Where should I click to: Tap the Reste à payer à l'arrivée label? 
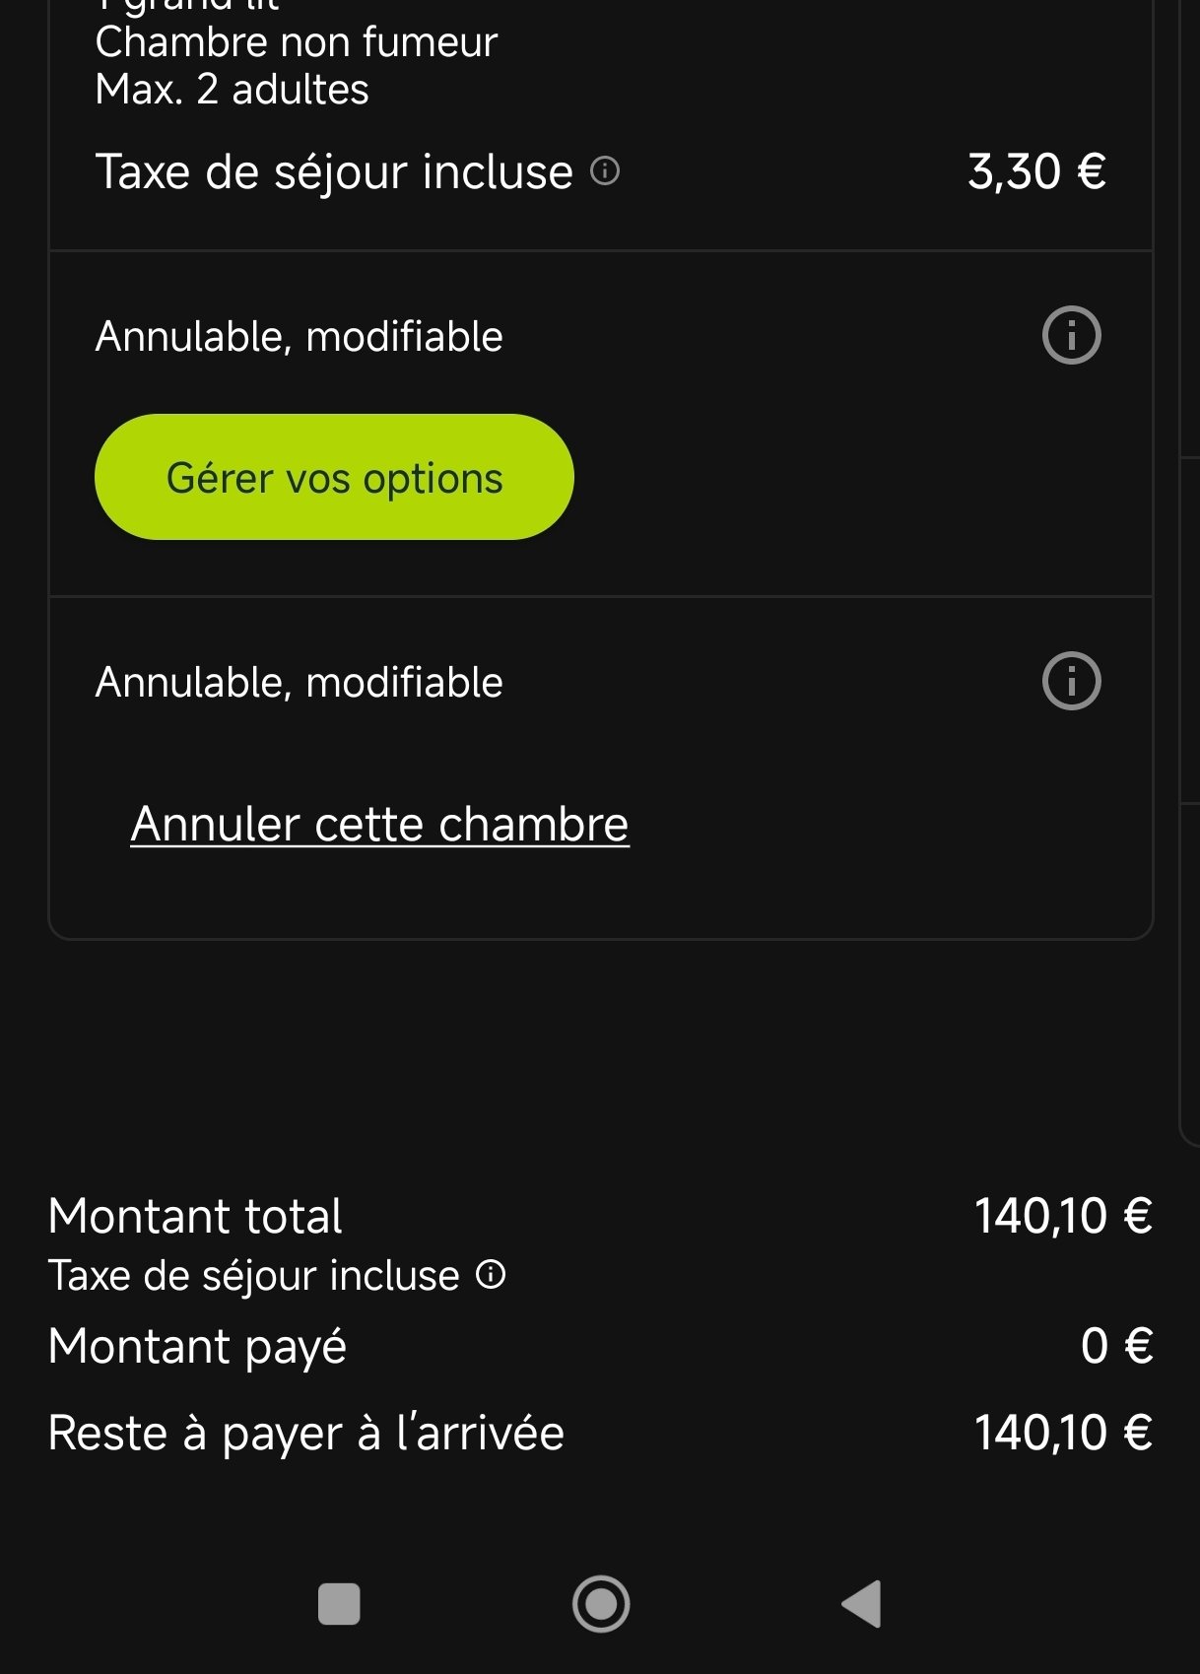(305, 1433)
